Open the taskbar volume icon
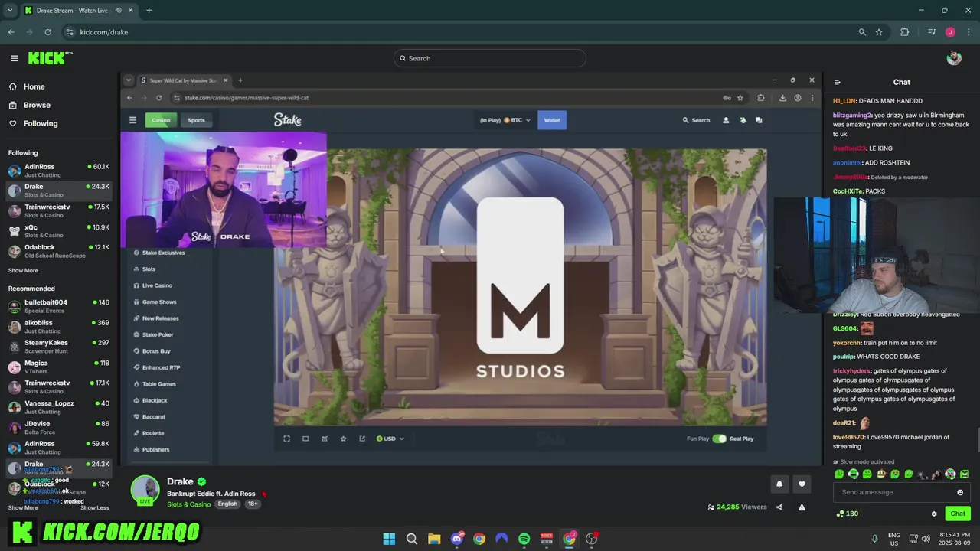This screenshot has width=980, height=551. pyautogui.click(x=926, y=539)
